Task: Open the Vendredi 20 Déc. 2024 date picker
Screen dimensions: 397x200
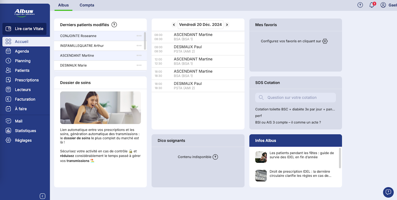Action: pos(200,25)
